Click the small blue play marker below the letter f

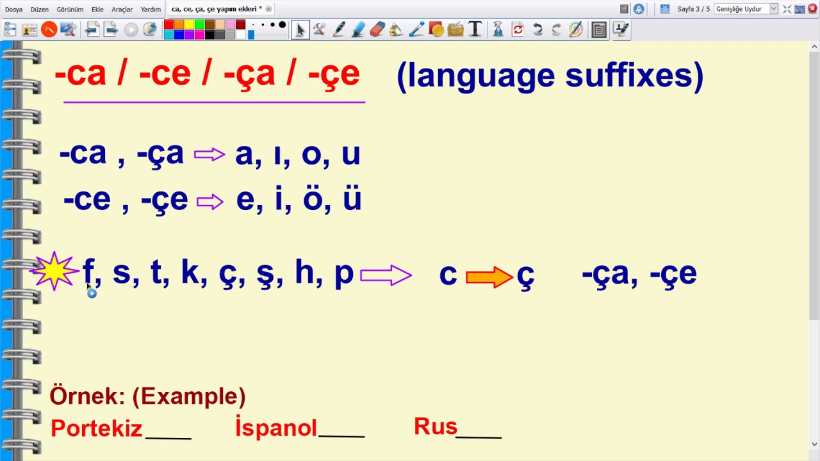click(92, 293)
